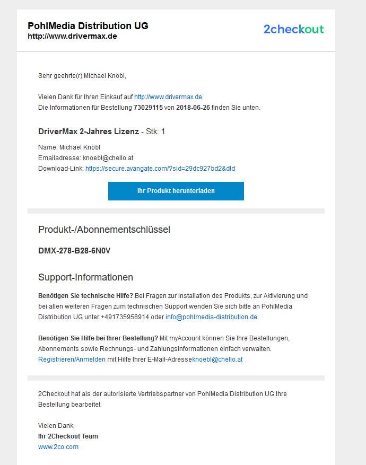The image size is (366, 465).
Task: Email info@pohlmedia-distribution.de via the support link
Action: tap(211, 317)
